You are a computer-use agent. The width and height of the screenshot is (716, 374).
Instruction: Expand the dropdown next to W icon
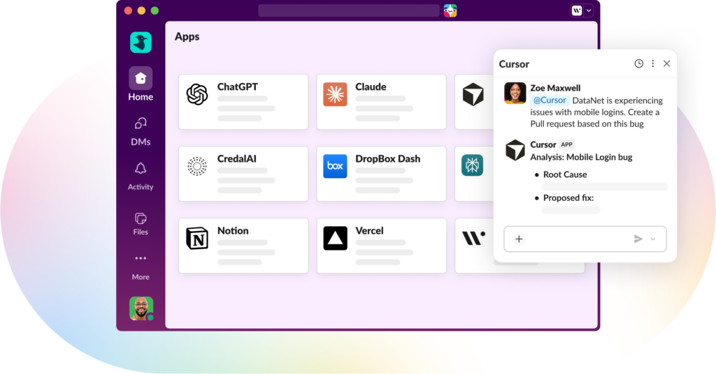coord(589,10)
